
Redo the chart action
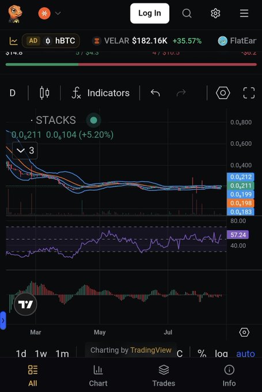tap(181, 93)
